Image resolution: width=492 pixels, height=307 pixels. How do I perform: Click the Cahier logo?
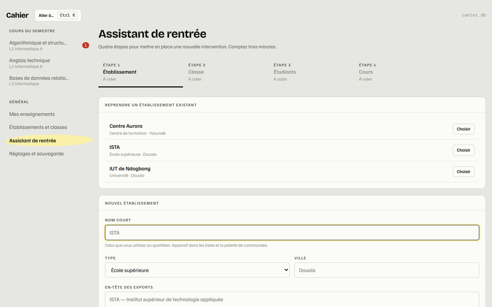tap(17, 15)
